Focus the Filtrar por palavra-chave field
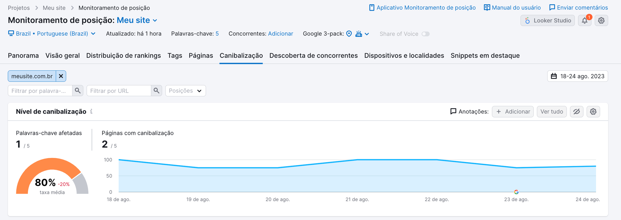The height and width of the screenshot is (220, 621). (x=40, y=91)
